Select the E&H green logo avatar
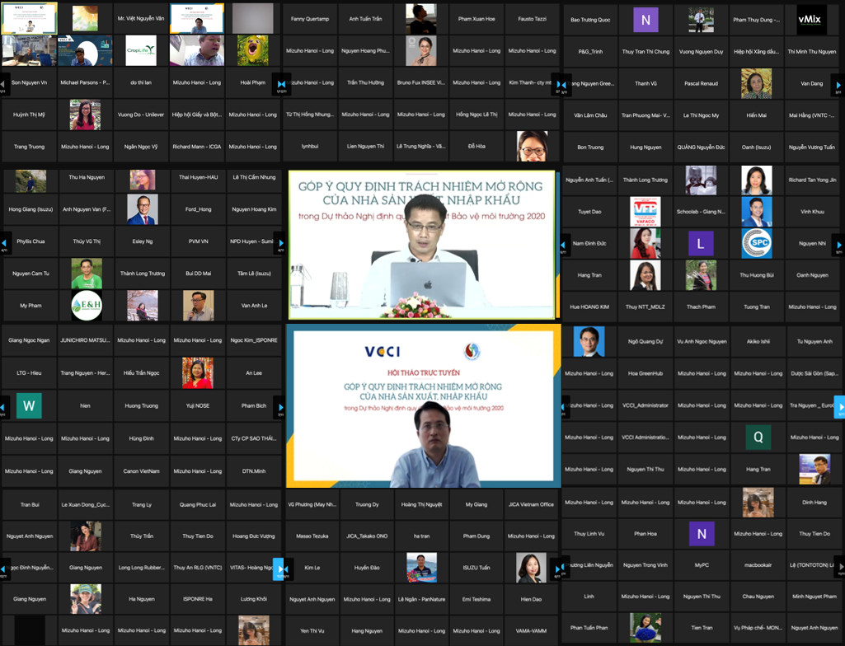The image size is (845, 646). click(86, 306)
